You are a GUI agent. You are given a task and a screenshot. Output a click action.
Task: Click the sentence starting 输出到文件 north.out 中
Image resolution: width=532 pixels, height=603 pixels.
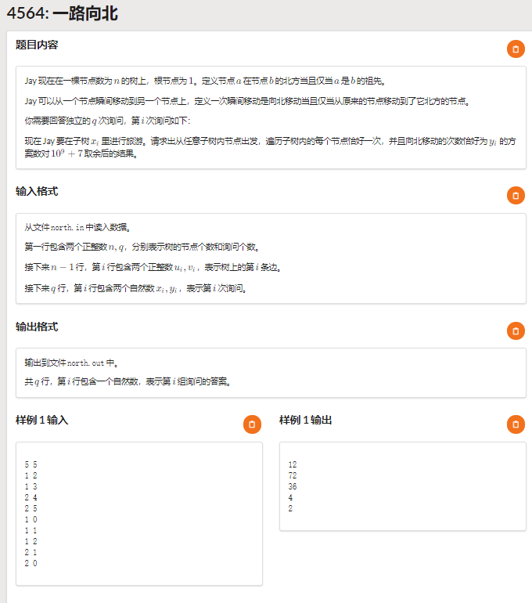click(72, 363)
